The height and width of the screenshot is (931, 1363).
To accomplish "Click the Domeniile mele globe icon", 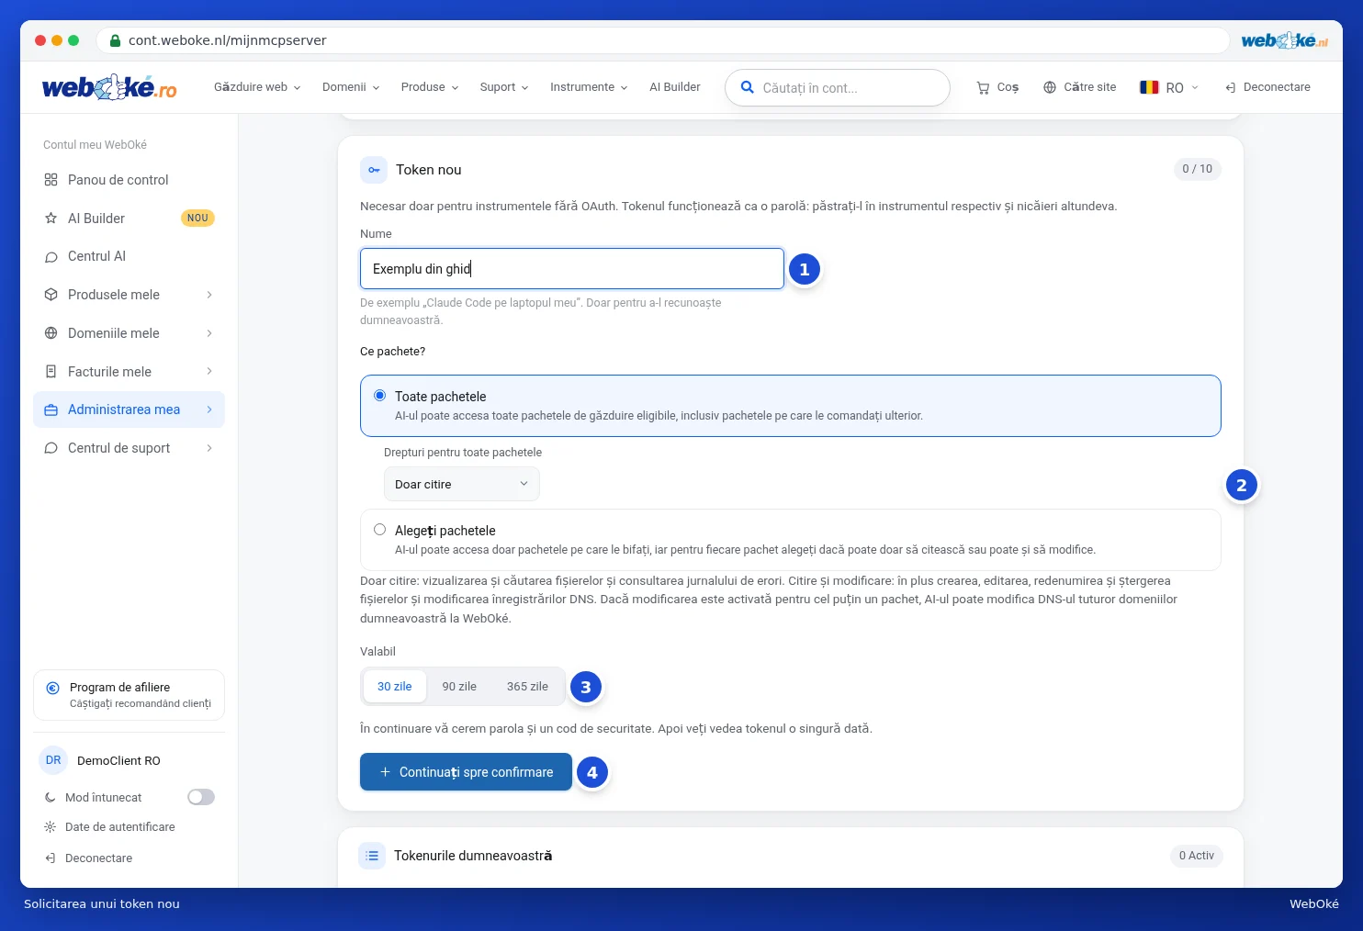I will click(x=51, y=333).
